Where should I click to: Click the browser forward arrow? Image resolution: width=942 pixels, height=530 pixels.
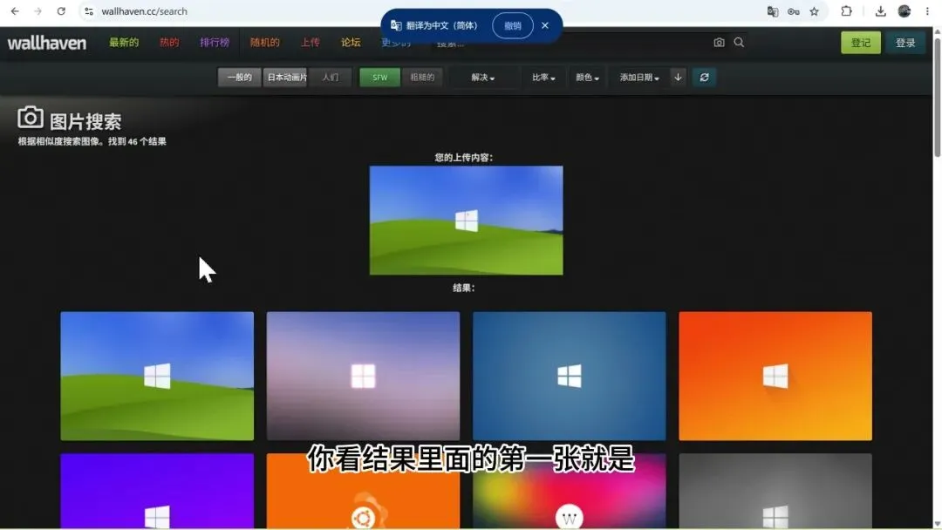(x=38, y=11)
